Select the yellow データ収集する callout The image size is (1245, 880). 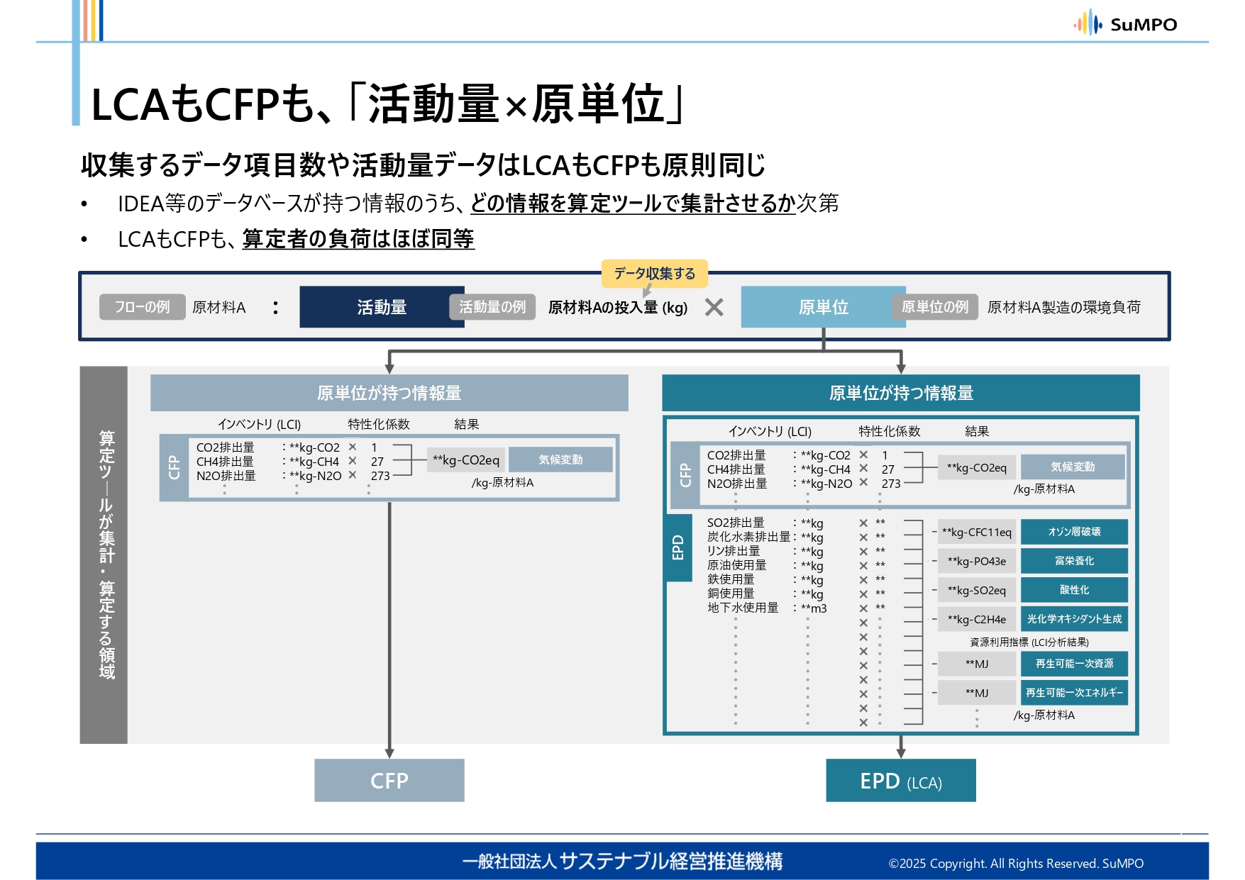tap(654, 274)
